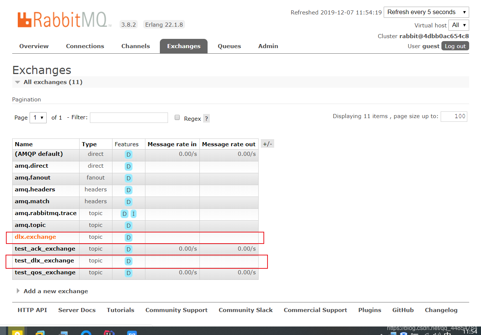Switch to the Channels tab
The image size is (481, 335).
[136, 46]
